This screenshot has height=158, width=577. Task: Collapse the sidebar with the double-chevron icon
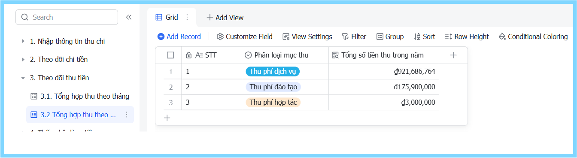[x=128, y=17]
